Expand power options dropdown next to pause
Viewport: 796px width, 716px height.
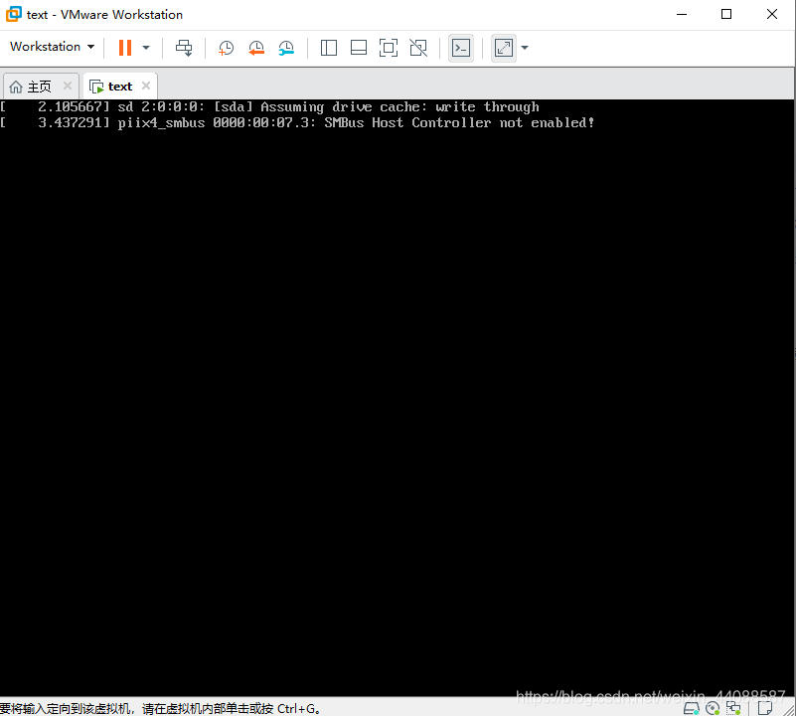click(x=146, y=48)
